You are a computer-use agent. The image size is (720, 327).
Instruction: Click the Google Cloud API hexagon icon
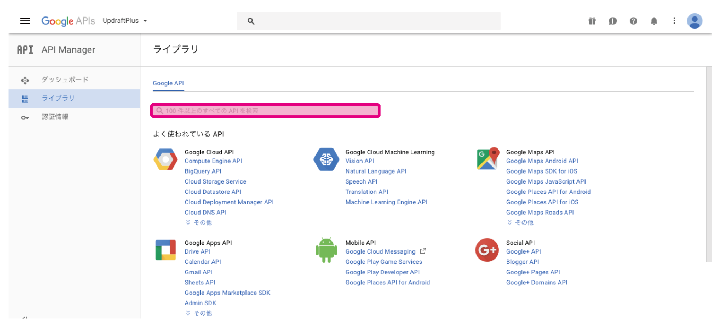click(165, 159)
